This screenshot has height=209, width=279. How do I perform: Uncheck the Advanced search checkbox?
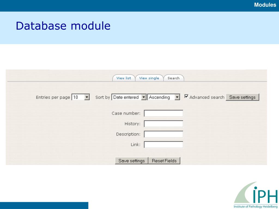186,96
